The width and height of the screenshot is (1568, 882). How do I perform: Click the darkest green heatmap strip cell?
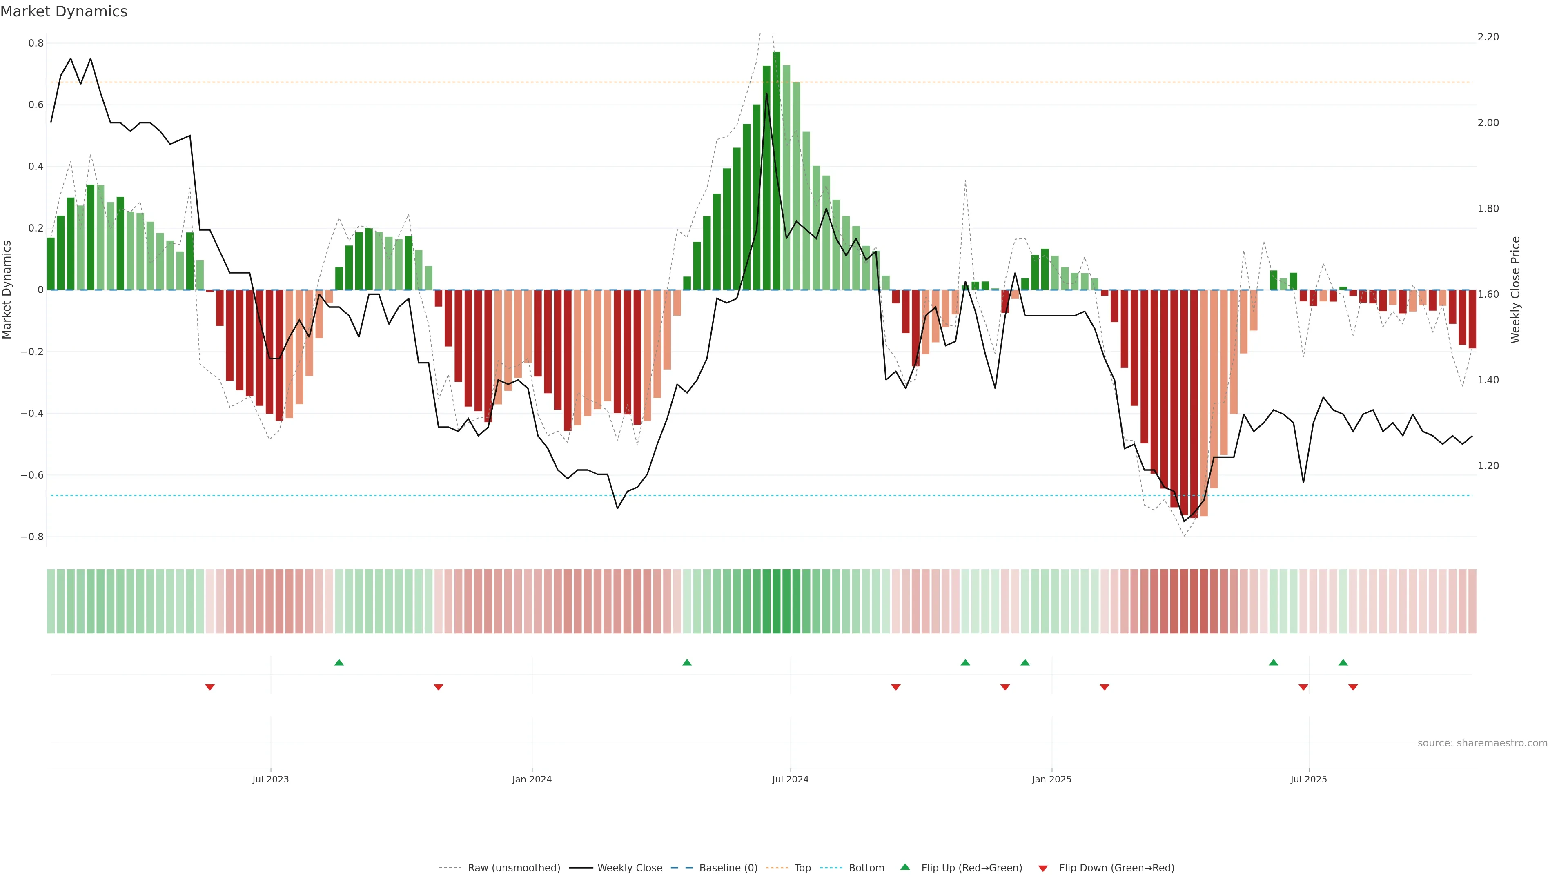click(x=776, y=601)
